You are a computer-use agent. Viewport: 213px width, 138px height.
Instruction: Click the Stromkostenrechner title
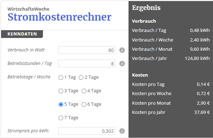coord(59,17)
